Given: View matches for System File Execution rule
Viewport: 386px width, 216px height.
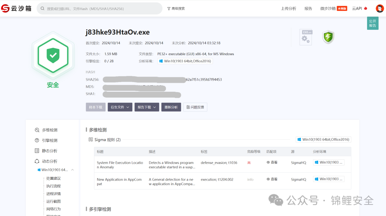Looking at the screenshot, I should pos(272,162).
